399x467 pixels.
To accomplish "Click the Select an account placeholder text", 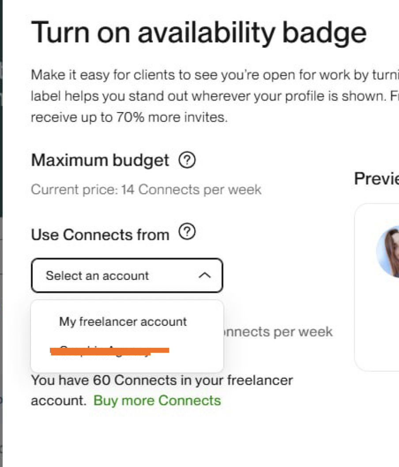I will coord(98,275).
